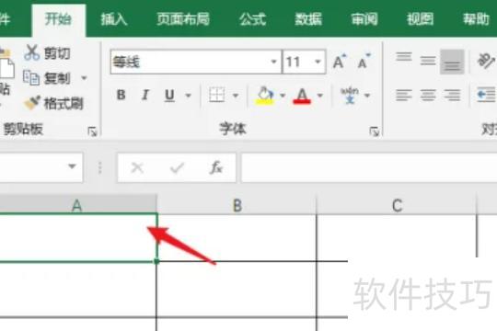Image resolution: width=497 pixels, height=331 pixels.
Task: Open the Help (帮助) tab
Action: (476, 19)
